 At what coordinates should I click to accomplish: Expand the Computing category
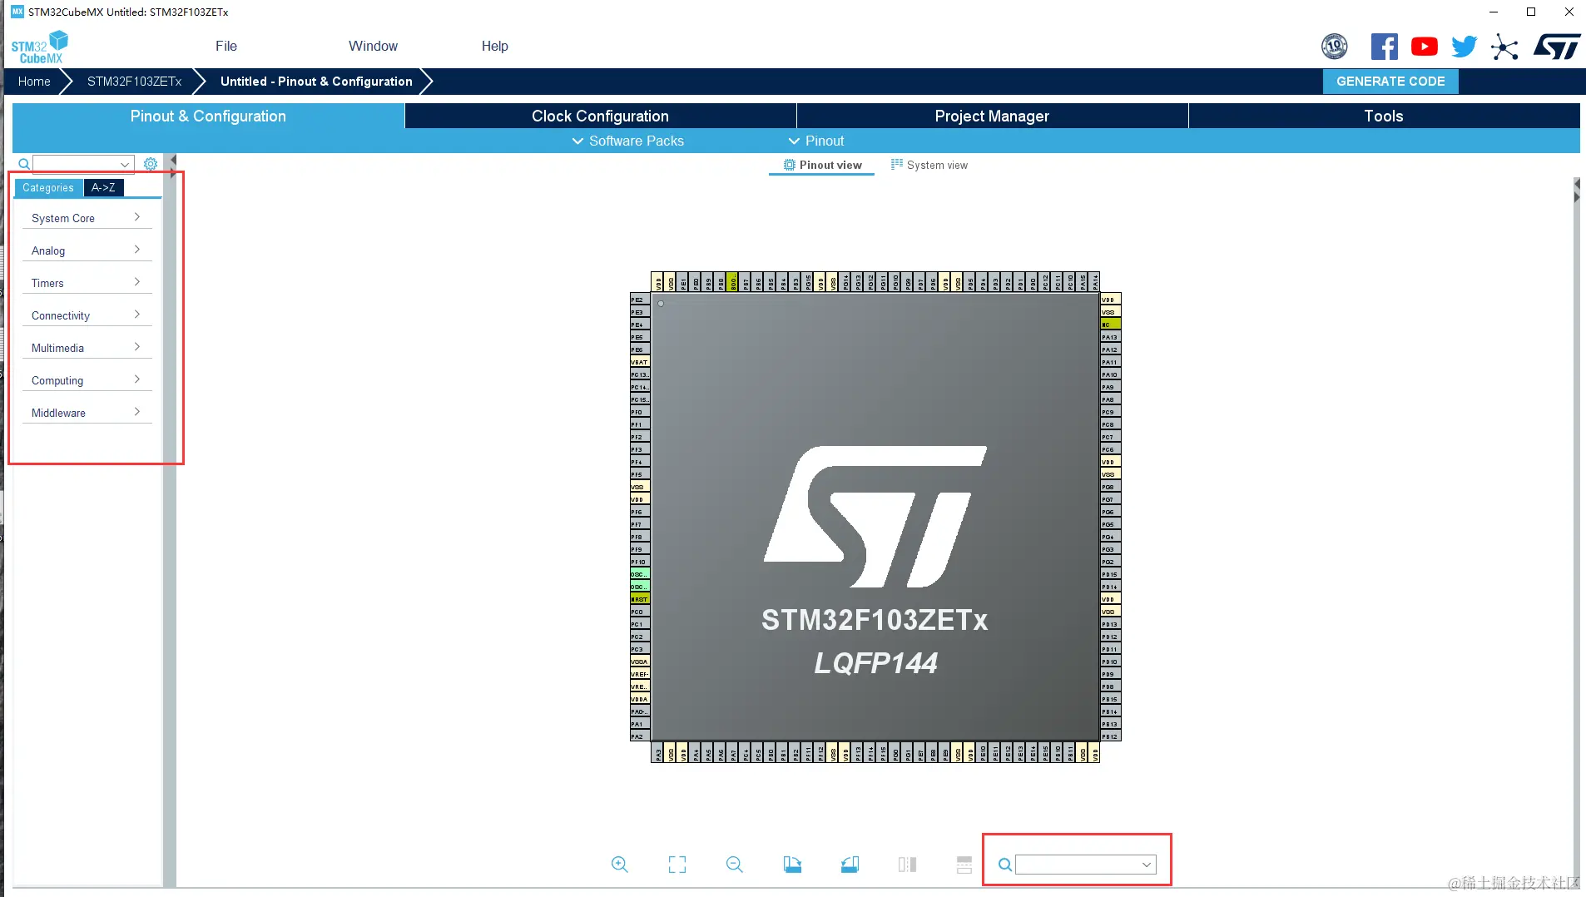[87, 380]
